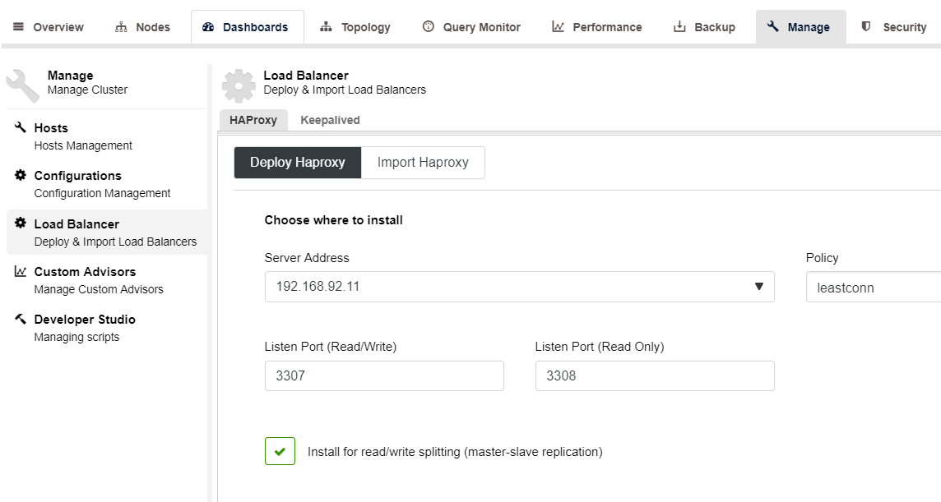Click the Import Haproxy button
Viewport: 941px width, 502px height.
[x=423, y=163]
